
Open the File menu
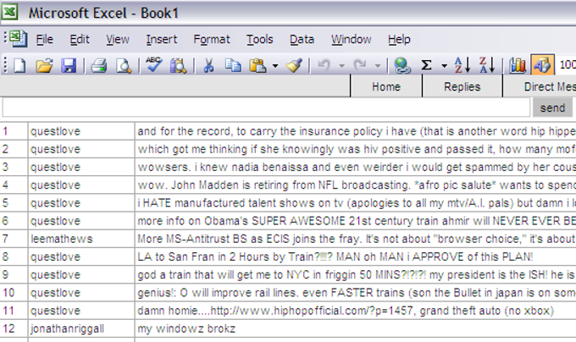click(x=44, y=39)
